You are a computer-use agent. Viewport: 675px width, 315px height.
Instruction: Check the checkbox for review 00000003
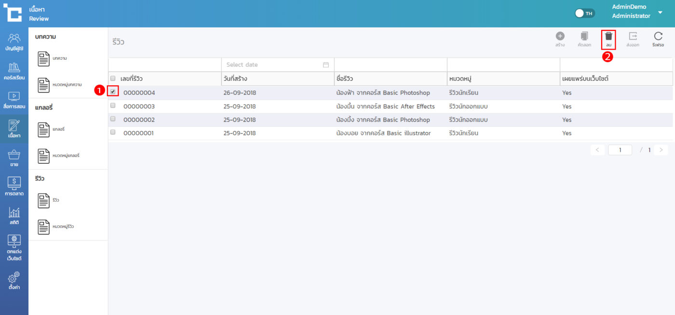tap(113, 105)
